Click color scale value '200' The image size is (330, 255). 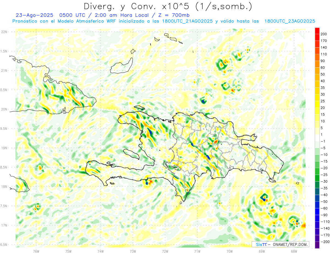pos(324,34)
